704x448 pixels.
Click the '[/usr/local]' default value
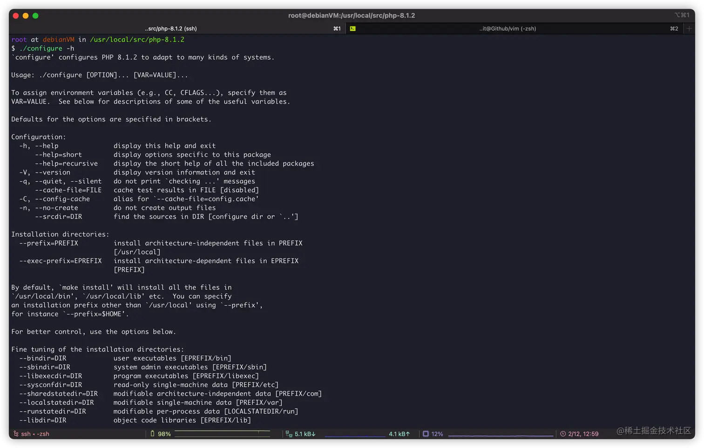point(137,252)
